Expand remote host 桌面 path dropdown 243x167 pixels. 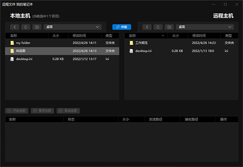click(x=230, y=27)
